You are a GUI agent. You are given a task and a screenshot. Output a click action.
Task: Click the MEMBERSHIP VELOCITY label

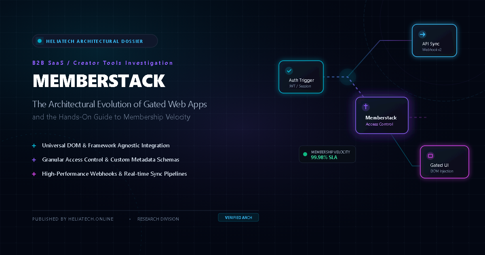[331, 152]
